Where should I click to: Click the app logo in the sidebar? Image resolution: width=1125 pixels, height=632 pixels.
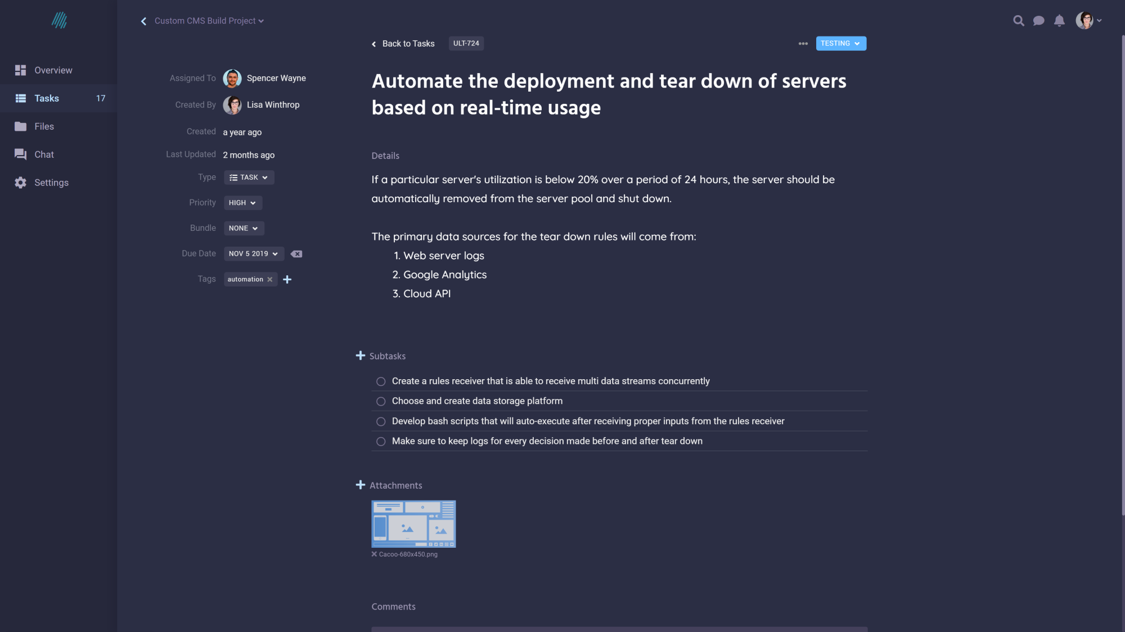point(59,21)
